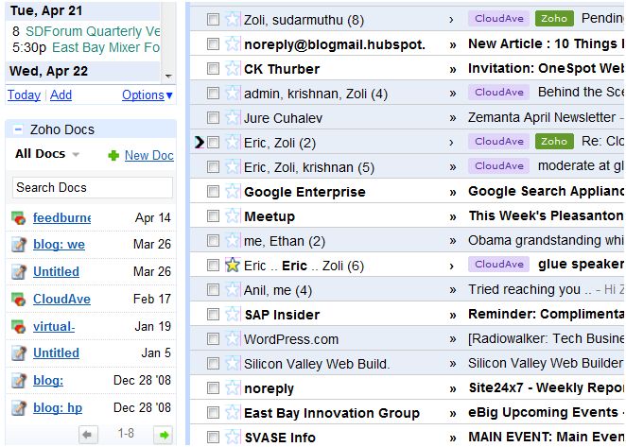The width and height of the screenshot is (626, 447).
Task: Go to next page of Zoho Docs
Action: (x=164, y=435)
